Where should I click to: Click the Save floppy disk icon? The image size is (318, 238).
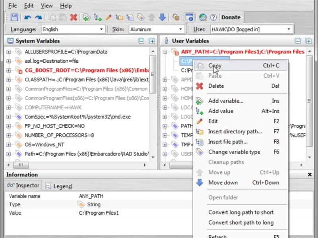[x=14, y=17]
